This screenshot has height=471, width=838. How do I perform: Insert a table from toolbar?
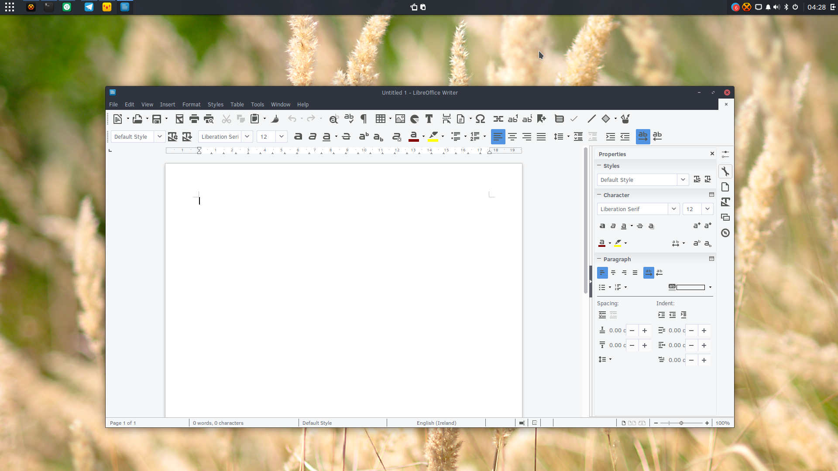click(381, 119)
